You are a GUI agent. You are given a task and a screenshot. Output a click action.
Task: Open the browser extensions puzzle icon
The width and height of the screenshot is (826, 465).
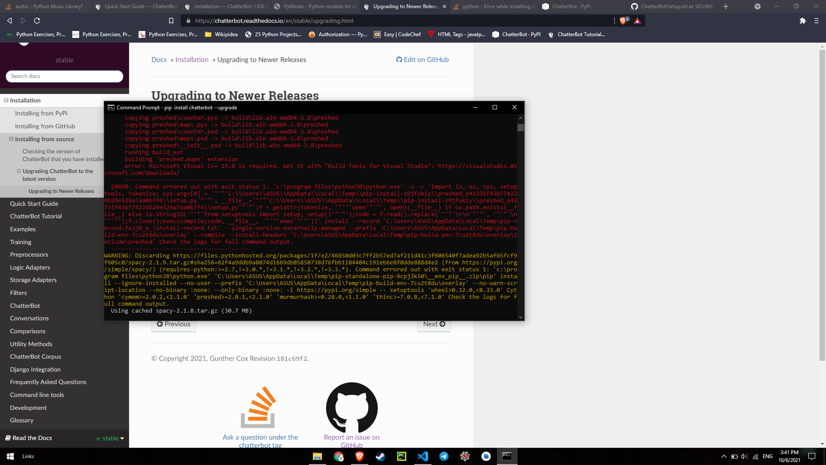[x=803, y=21]
